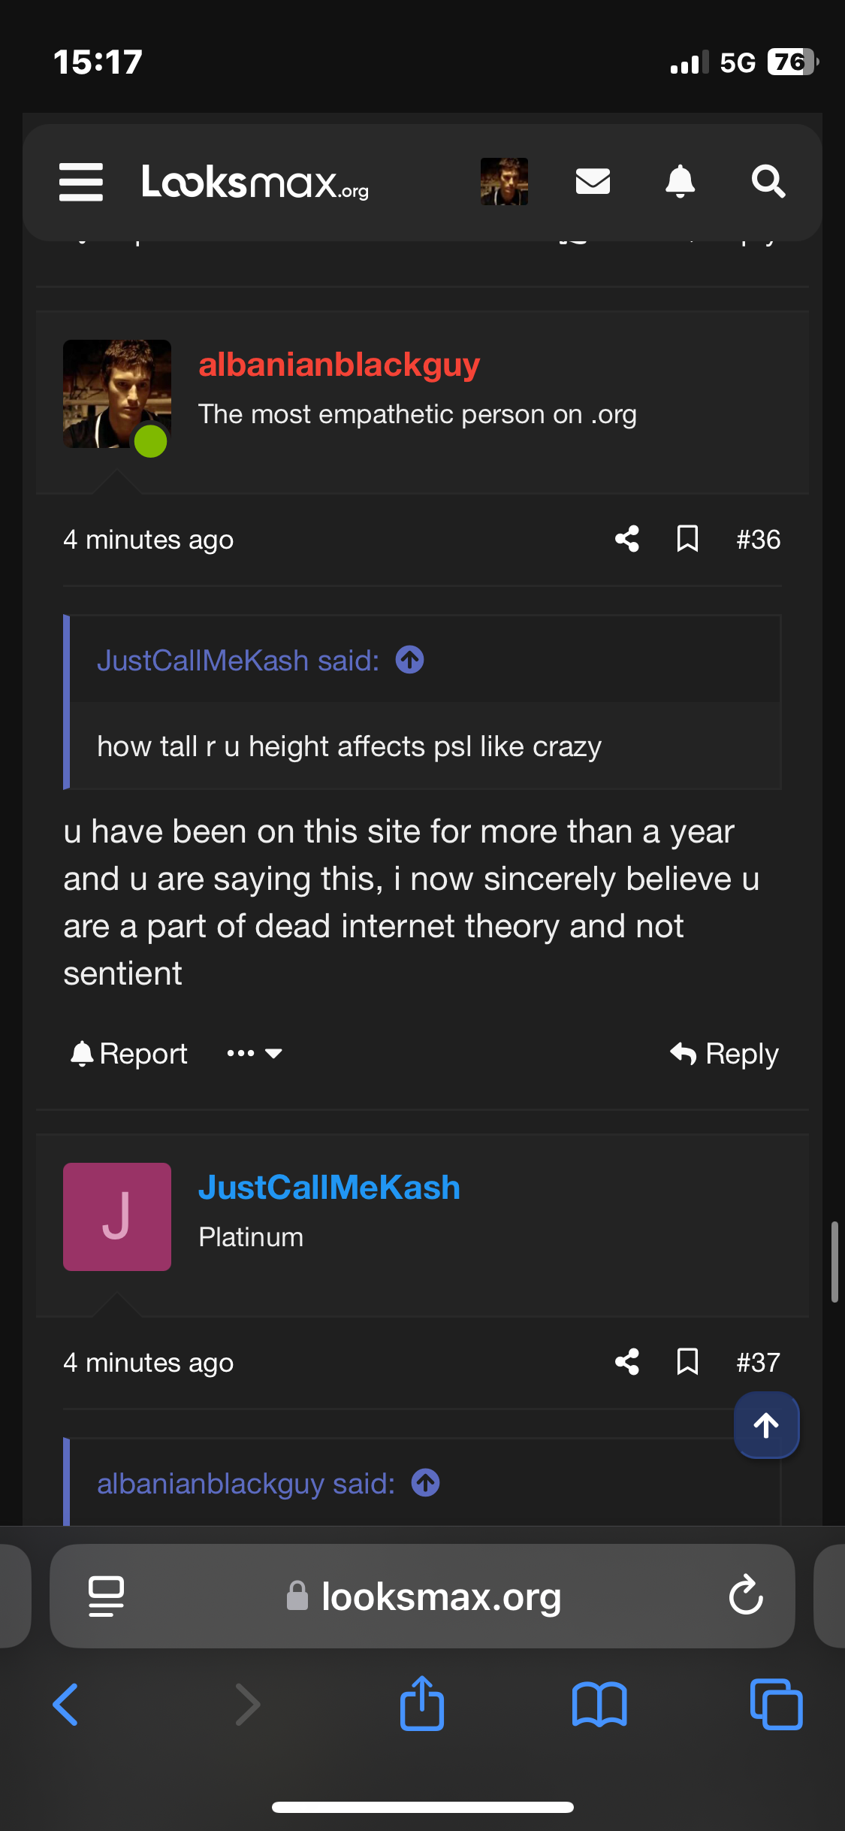Bookmark post #37
The image size is (845, 1831).
(687, 1362)
